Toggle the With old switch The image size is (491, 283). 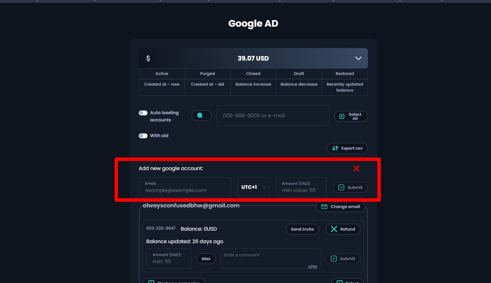[x=143, y=136]
